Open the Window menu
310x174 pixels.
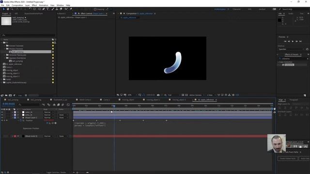coord(60,5)
